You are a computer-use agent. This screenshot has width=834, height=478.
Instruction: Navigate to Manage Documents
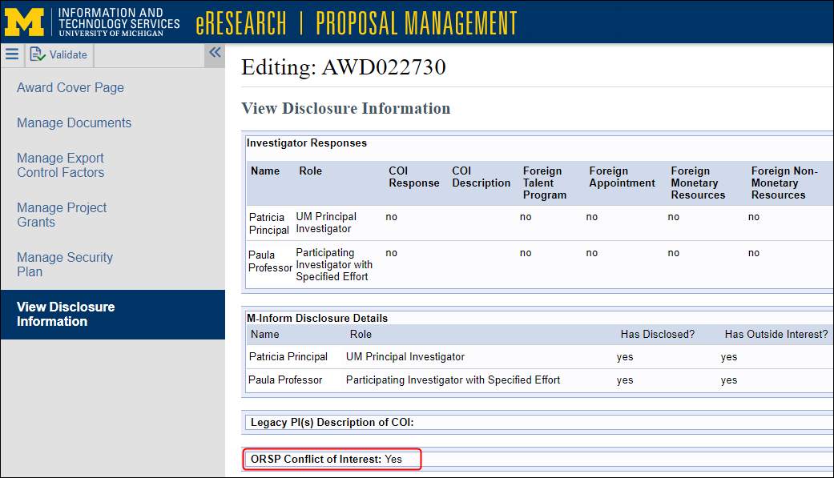point(74,123)
